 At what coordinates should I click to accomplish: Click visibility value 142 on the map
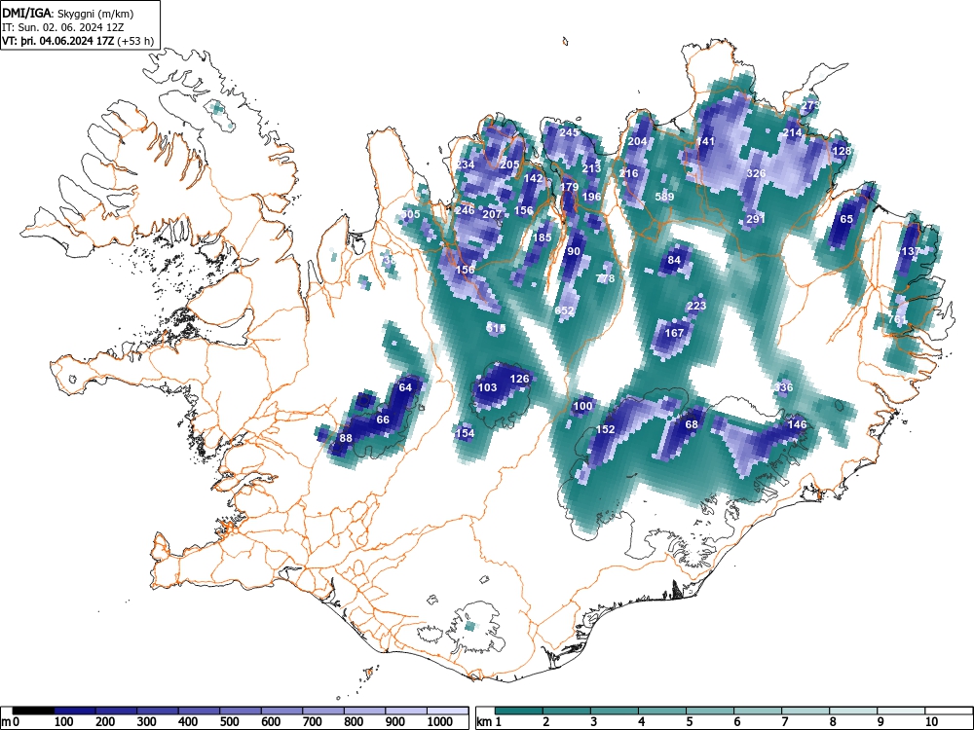(534, 178)
